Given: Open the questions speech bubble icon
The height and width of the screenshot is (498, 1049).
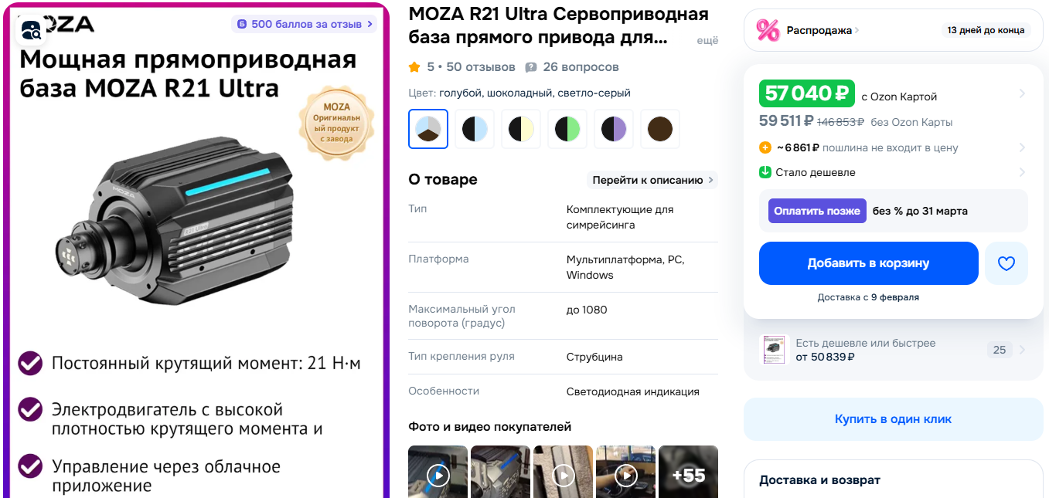Looking at the screenshot, I should (531, 67).
